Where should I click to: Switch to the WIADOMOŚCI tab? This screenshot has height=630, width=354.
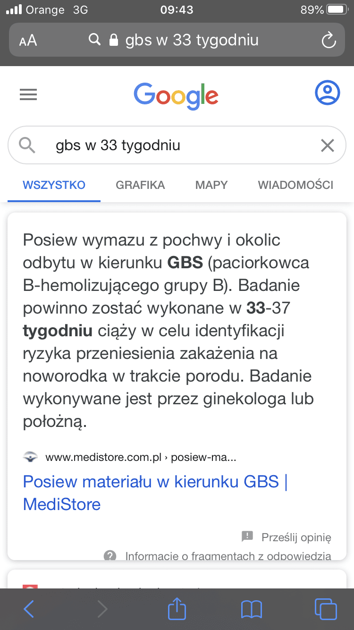click(x=295, y=185)
